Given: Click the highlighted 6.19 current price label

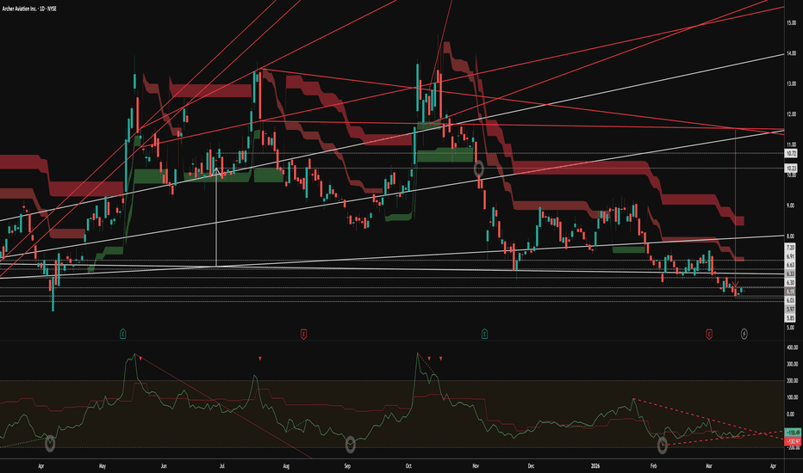Looking at the screenshot, I should (x=789, y=292).
